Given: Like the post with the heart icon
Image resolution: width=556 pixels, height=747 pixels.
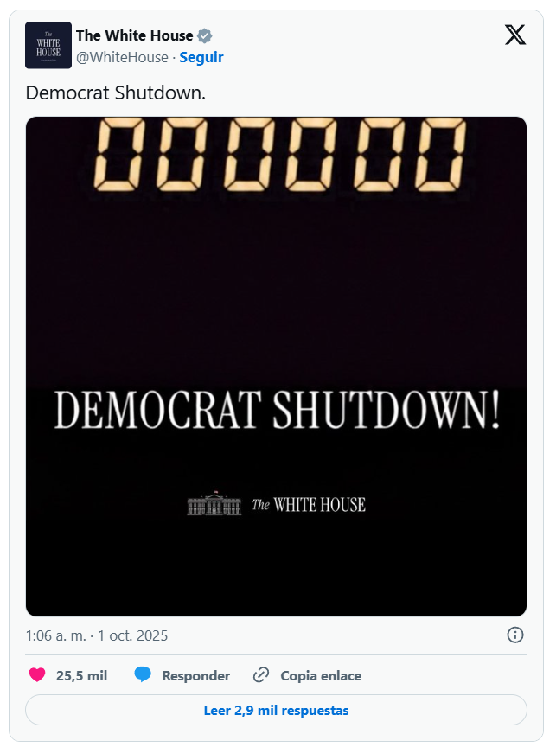Looking at the screenshot, I should pyautogui.click(x=37, y=675).
